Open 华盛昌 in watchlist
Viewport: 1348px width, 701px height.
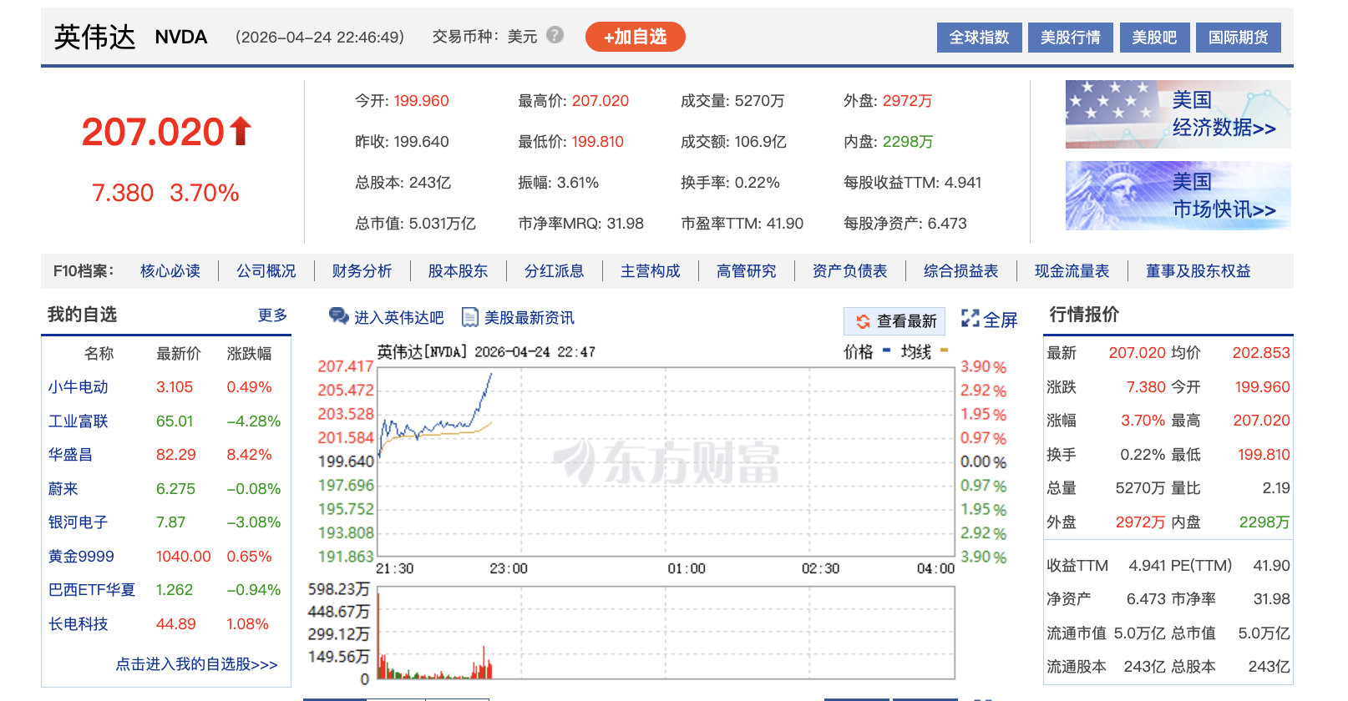70,455
